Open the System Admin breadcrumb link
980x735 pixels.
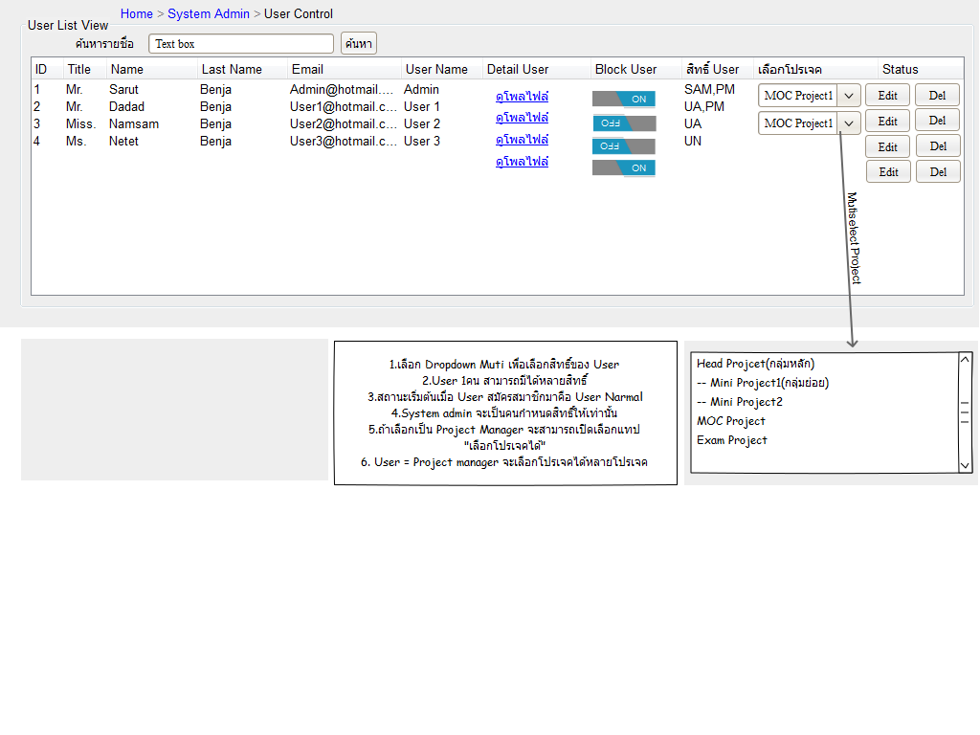pos(209,14)
